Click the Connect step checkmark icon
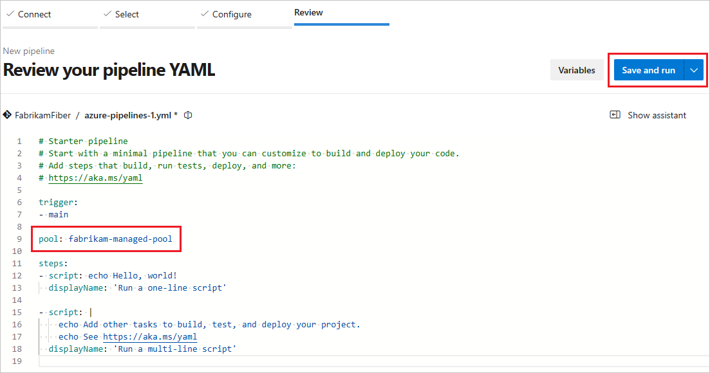The image size is (710, 373). point(10,14)
